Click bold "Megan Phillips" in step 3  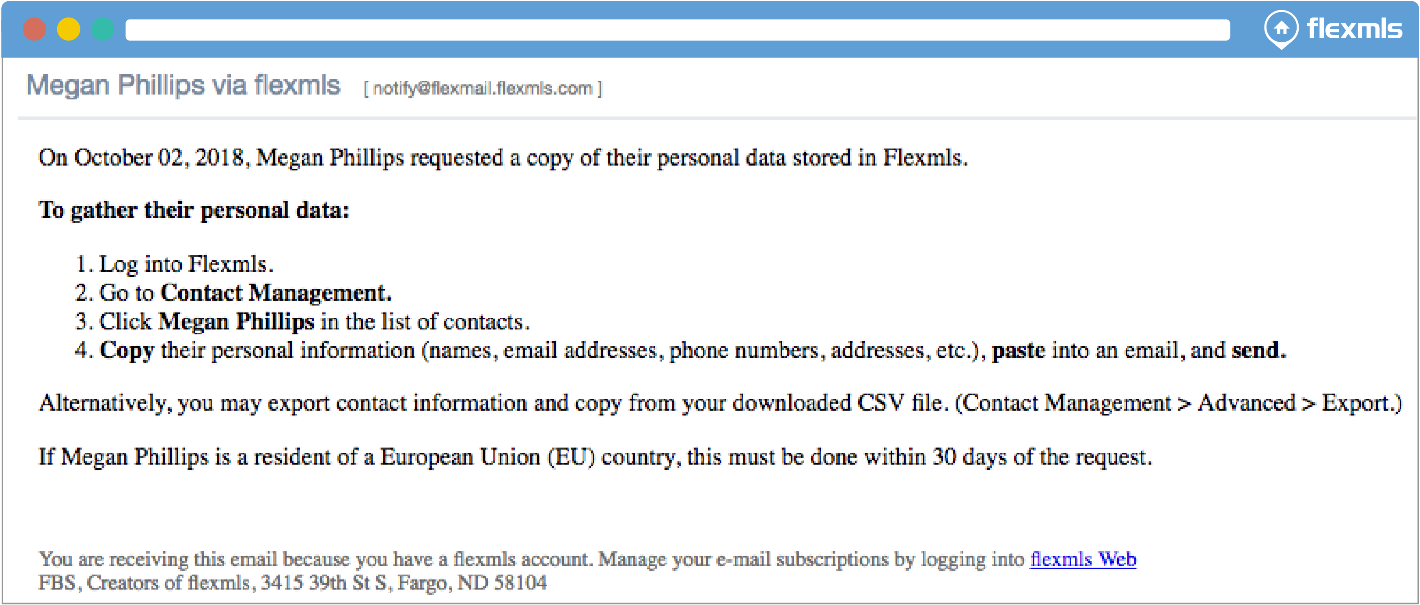point(236,322)
